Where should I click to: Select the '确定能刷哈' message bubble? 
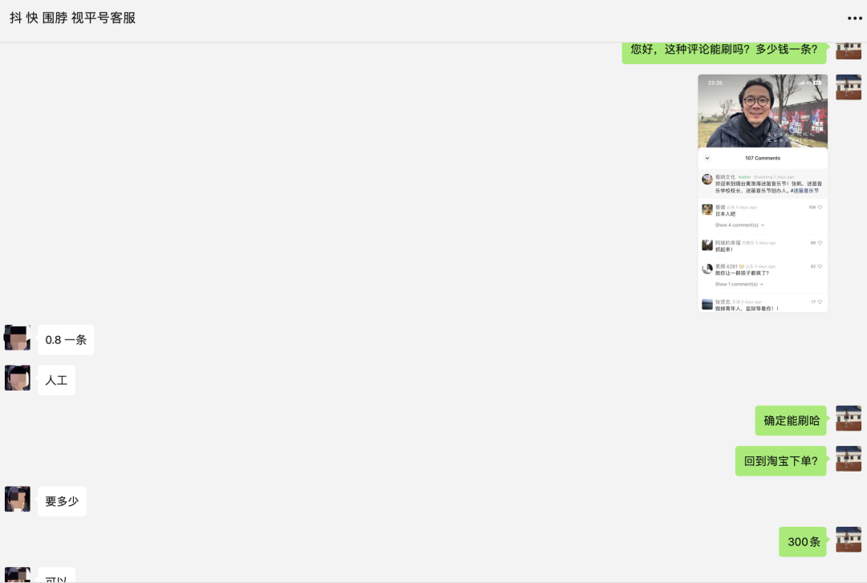pyautogui.click(x=791, y=420)
